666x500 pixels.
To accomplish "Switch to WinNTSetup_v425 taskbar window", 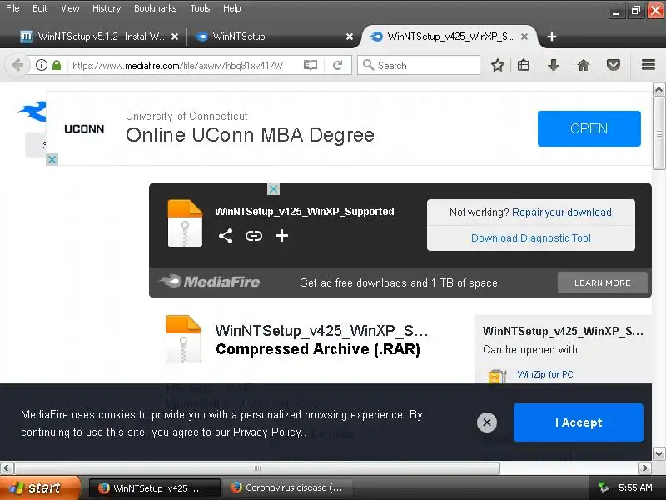I will pos(155,487).
